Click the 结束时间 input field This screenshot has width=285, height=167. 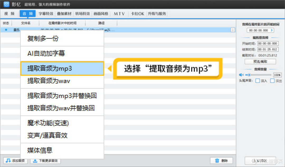point(268,49)
